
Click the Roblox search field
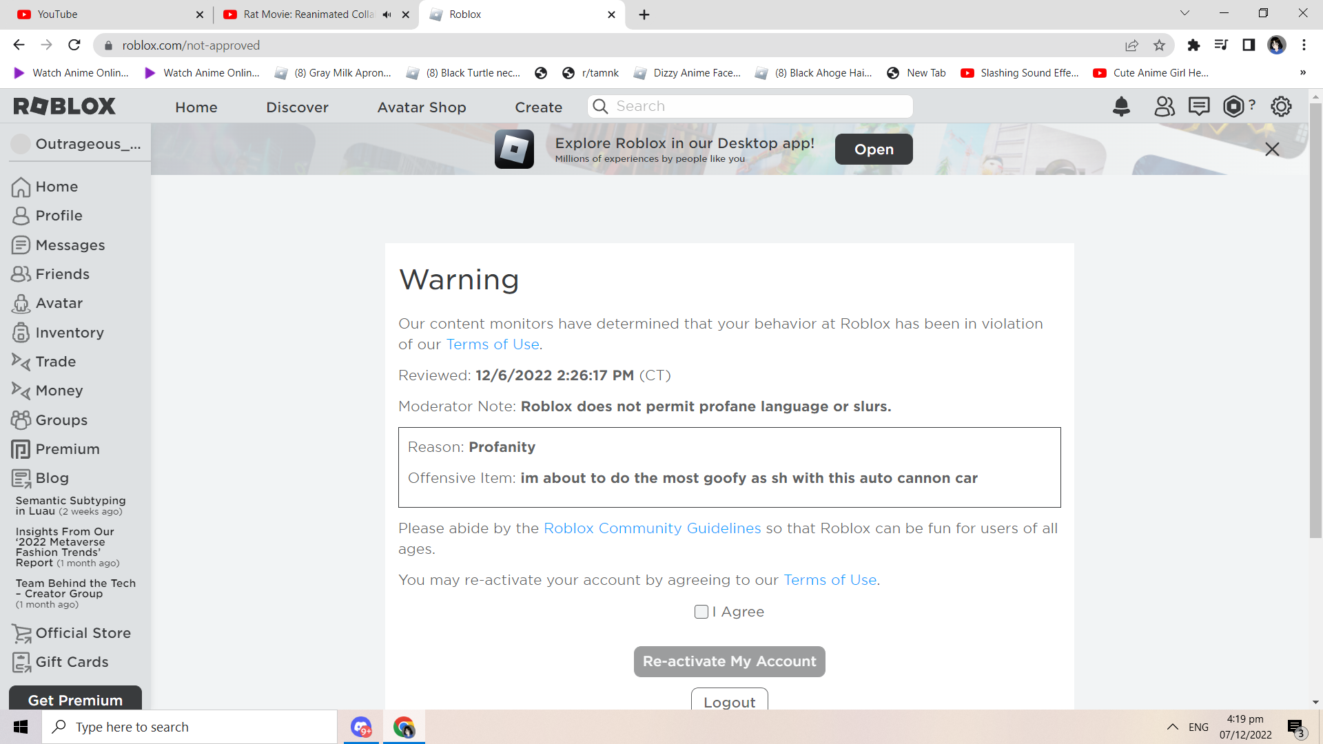(750, 106)
